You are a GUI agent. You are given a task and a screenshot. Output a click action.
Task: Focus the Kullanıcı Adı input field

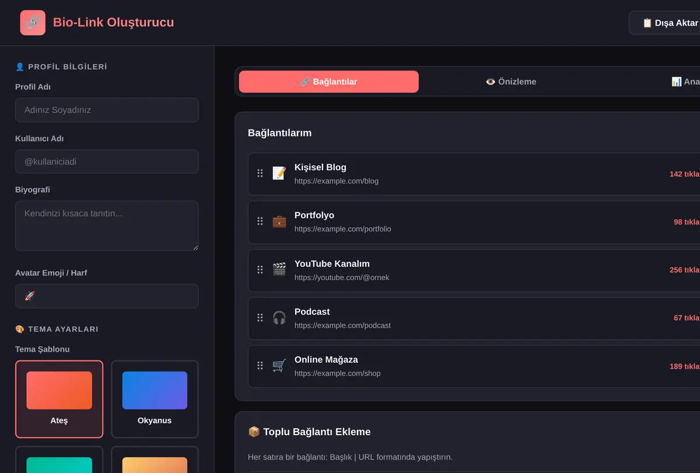point(107,162)
